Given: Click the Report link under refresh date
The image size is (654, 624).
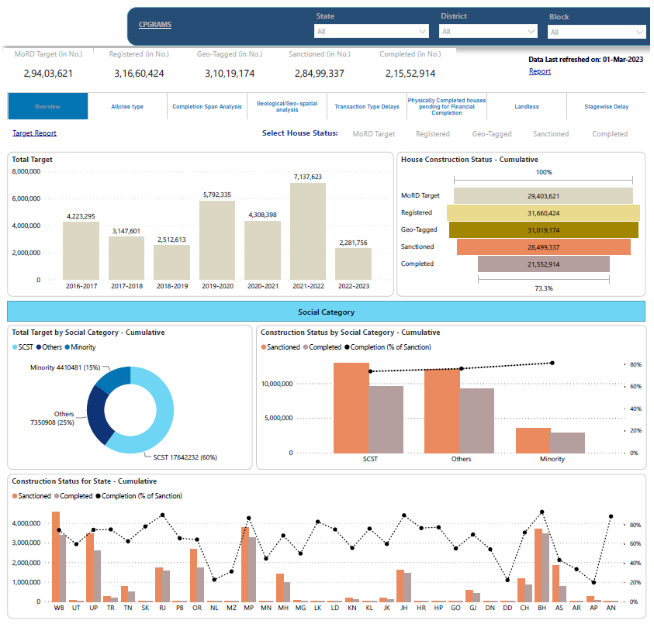Looking at the screenshot, I should [539, 71].
